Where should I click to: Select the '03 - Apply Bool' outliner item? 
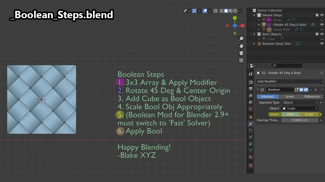pos(281,29)
